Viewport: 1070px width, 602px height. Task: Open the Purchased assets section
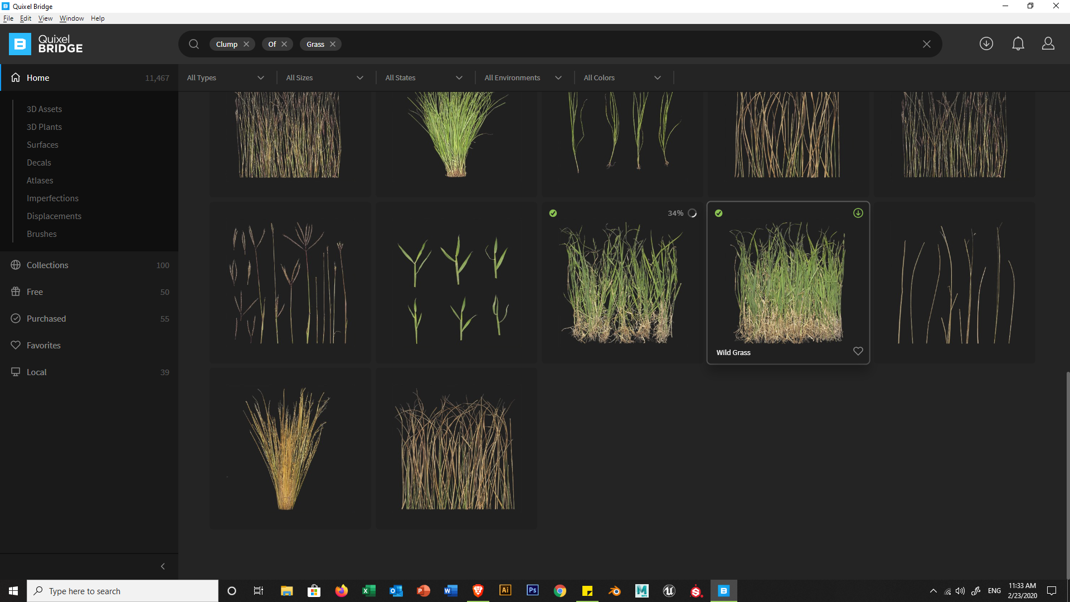pos(46,319)
